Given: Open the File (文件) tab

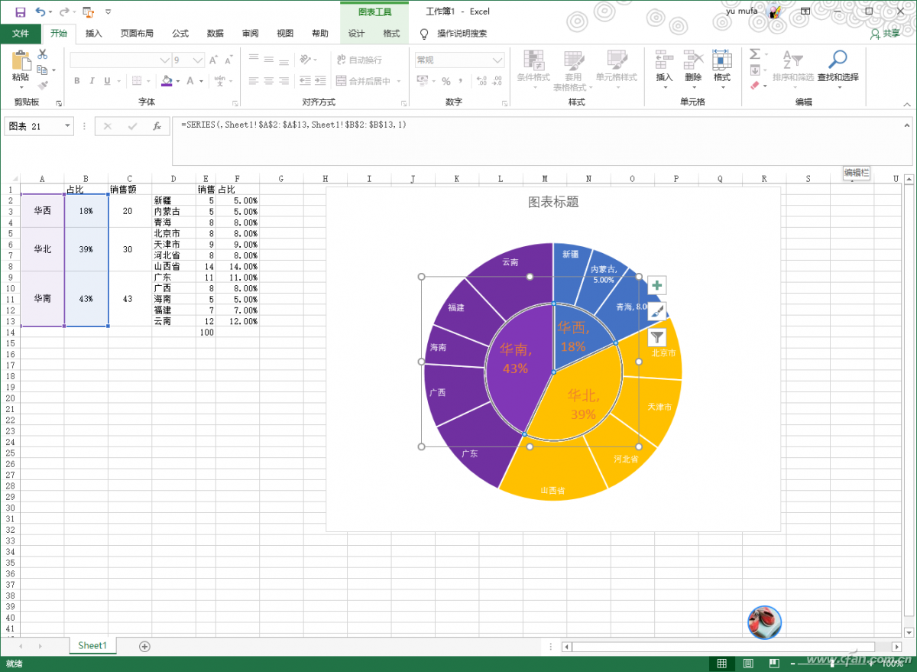Looking at the screenshot, I should tap(21, 34).
